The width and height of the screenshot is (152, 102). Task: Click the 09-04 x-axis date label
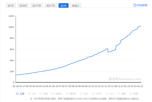tap(81, 86)
